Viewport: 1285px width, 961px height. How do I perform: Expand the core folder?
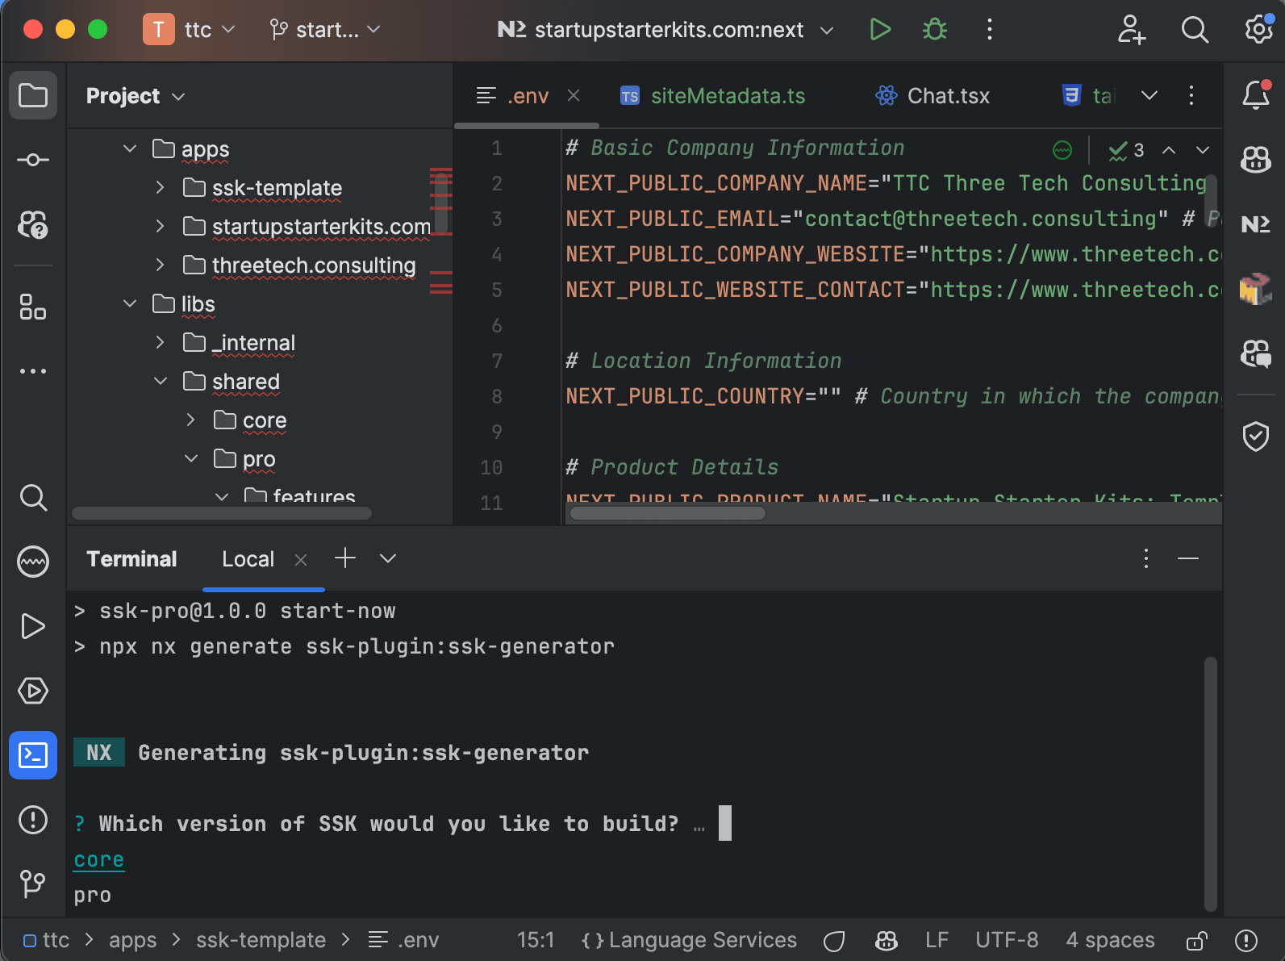tap(190, 420)
